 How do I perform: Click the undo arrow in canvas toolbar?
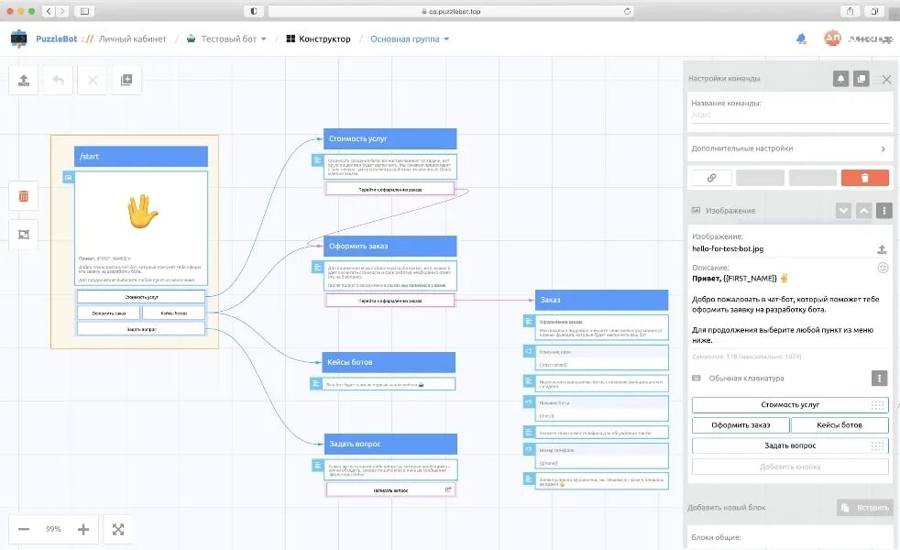pos(58,80)
